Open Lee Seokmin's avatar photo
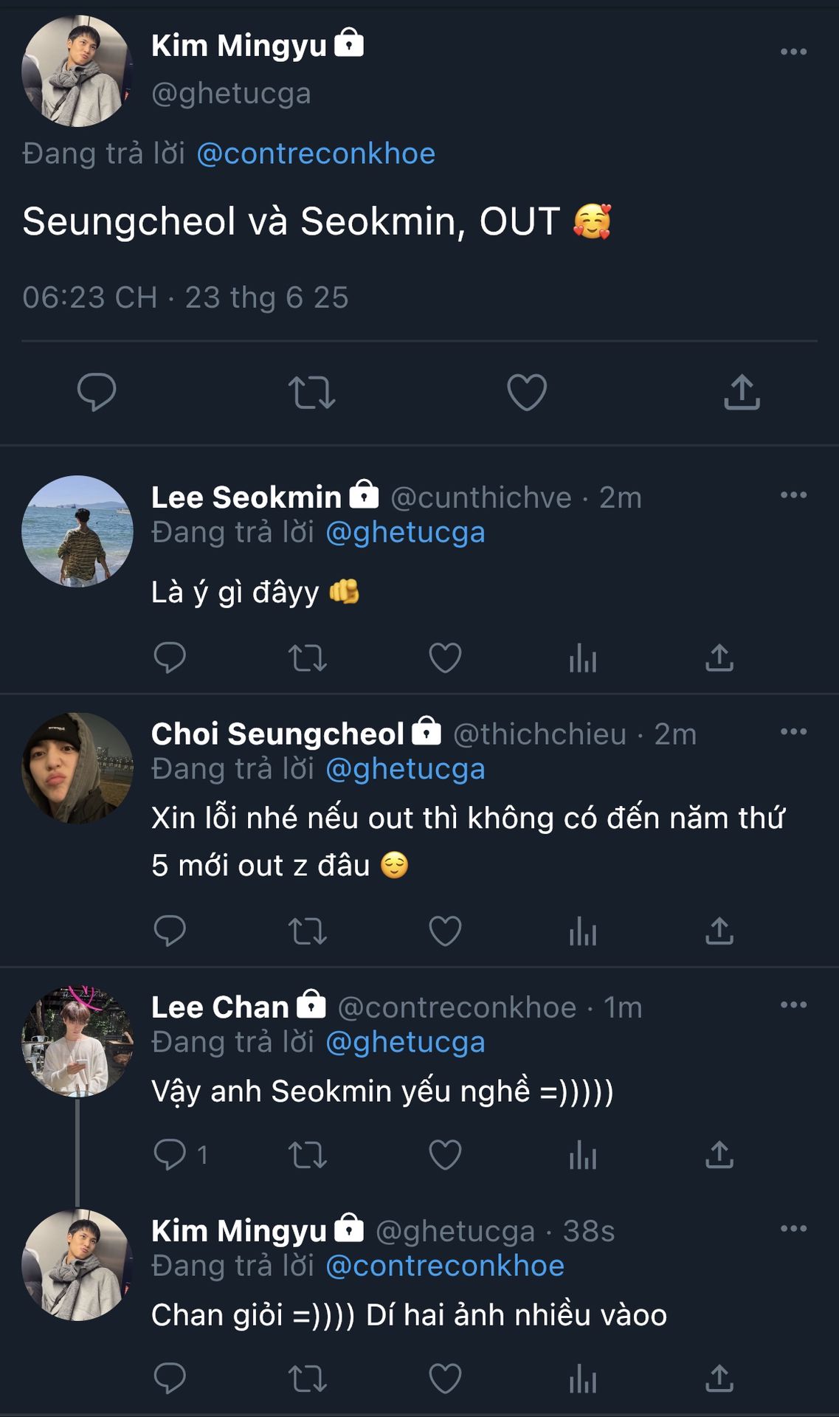 click(77, 531)
